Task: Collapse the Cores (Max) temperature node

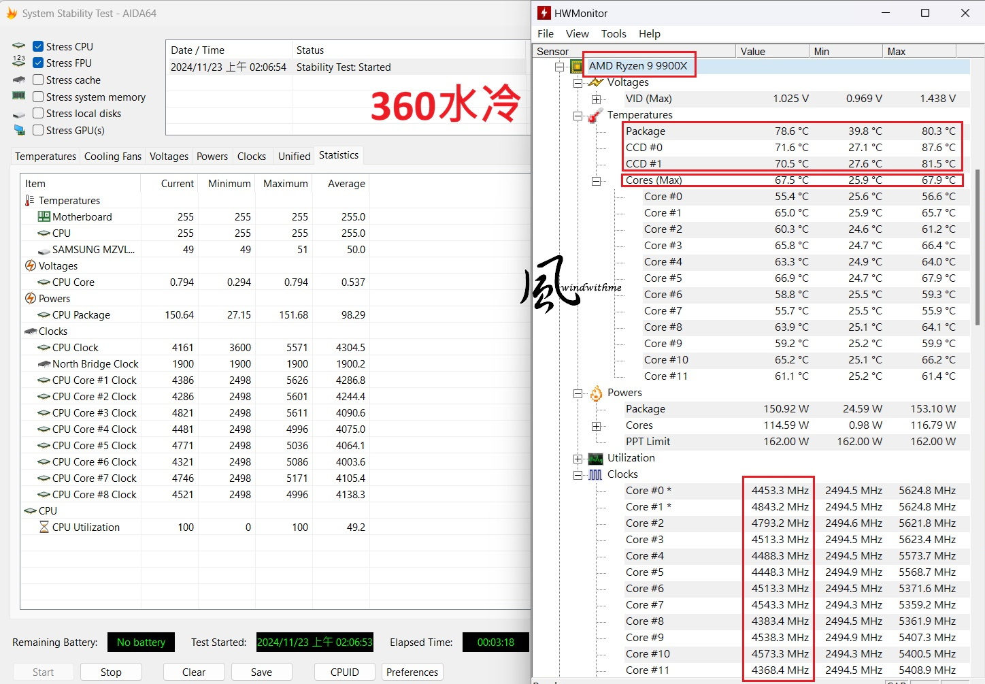Action: (x=596, y=181)
